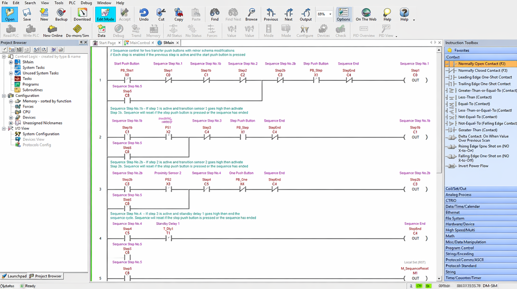Click the Output toolbar icon
Image resolution: width=517 pixels, height=289 pixels.
[306, 15]
